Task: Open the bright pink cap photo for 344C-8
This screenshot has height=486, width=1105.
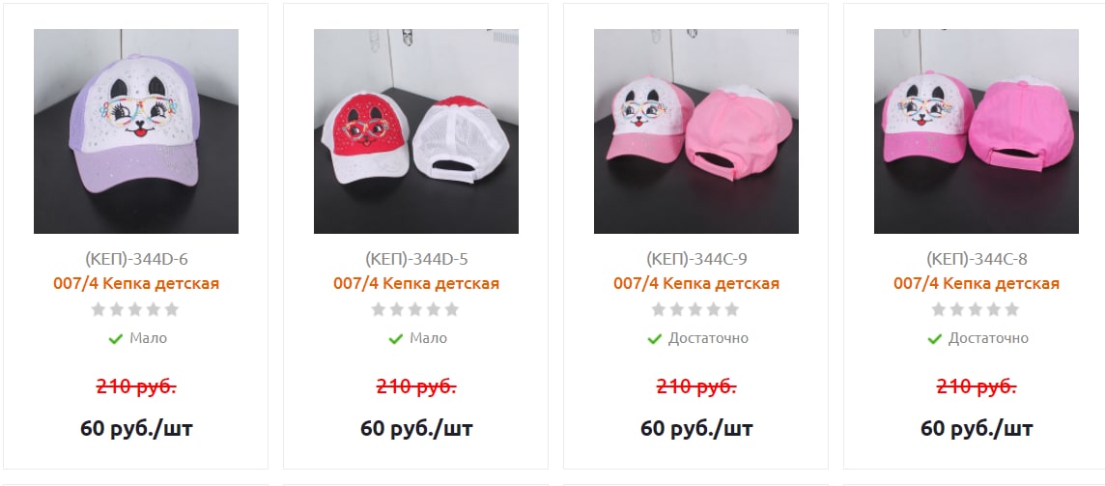Action: [x=976, y=131]
